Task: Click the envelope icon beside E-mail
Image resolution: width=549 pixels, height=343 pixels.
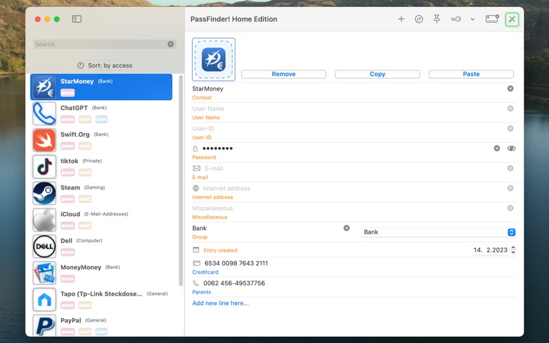Action: 196,168
